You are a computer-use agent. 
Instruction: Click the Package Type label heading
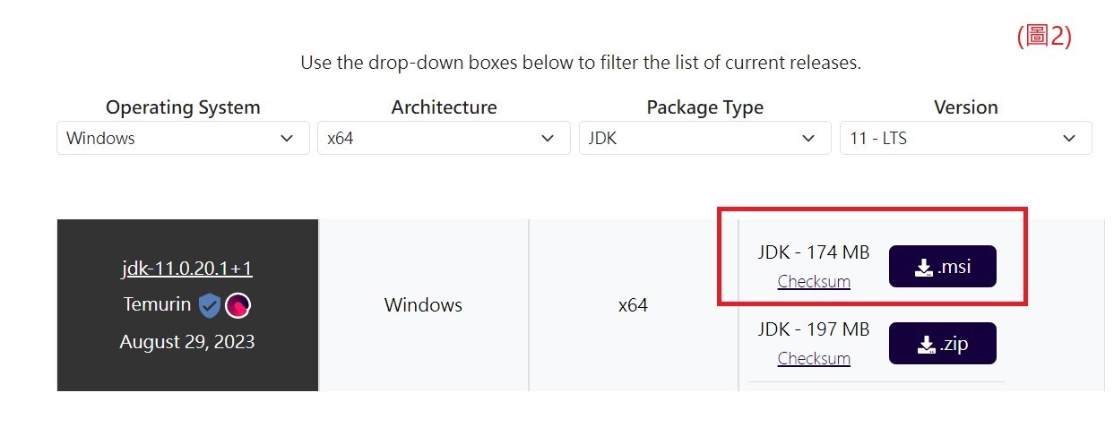pos(704,107)
